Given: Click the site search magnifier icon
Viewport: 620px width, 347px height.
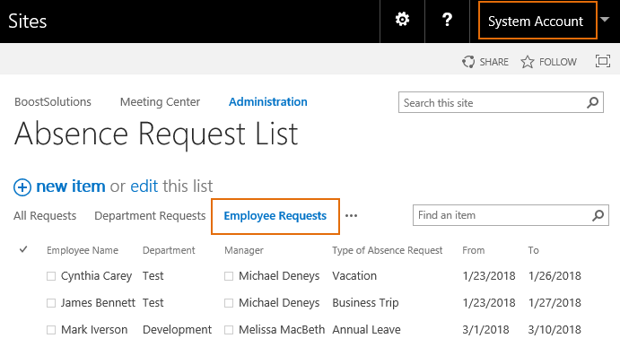Looking at the screenshot, I should [x=592, y=103].
